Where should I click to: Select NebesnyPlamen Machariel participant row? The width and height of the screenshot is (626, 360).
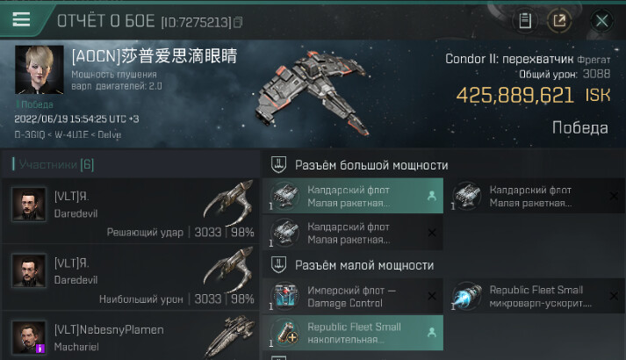(131, 336)
